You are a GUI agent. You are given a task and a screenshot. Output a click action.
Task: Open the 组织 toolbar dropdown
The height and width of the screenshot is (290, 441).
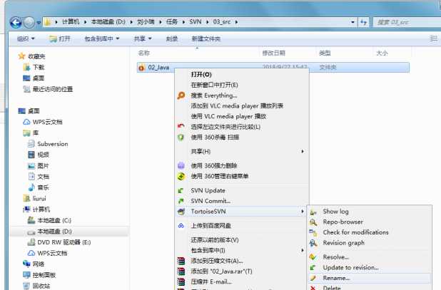tap(26, 38)
